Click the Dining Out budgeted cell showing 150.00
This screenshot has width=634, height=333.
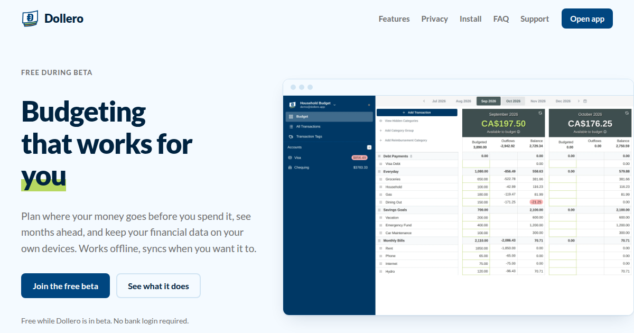[476, 202]
